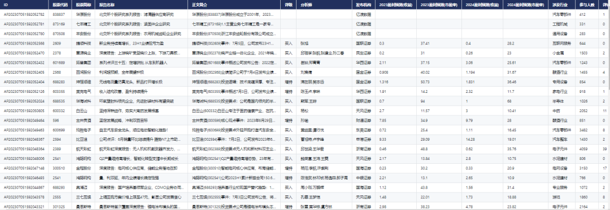Click the 14.28 earnings value in 比亚迪 row
The image size is (610, 210).
(x=470, y=140)
